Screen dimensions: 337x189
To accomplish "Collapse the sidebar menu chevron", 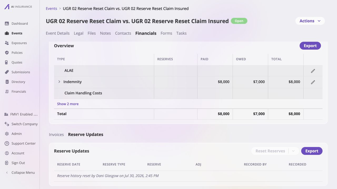I will point(7,173).
